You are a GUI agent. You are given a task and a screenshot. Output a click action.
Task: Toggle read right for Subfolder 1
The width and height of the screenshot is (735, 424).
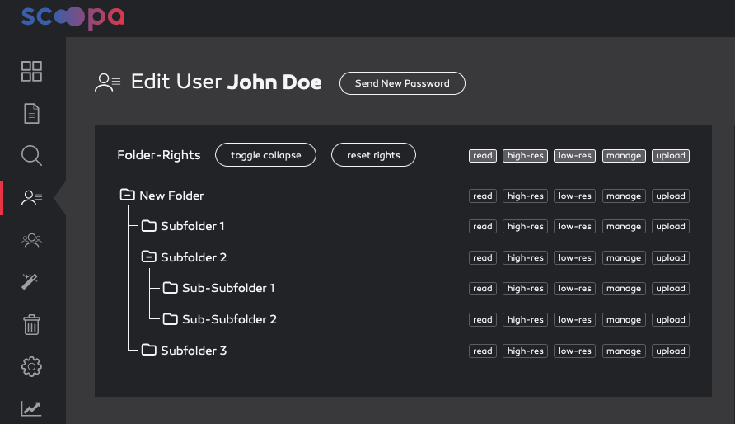(x=482, y=227)
